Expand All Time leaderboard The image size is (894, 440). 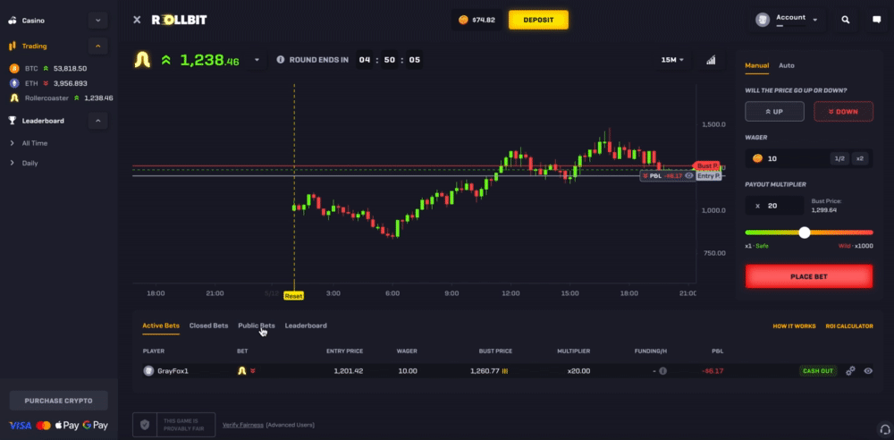[x=35, y=143]
